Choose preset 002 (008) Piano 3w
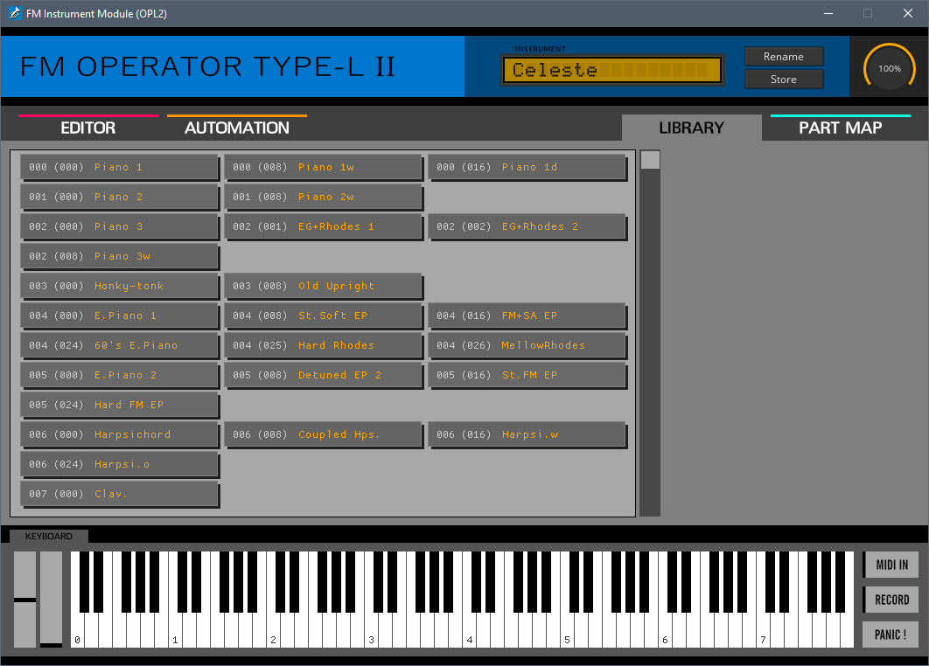Screen dimensions: 929x666 (x=120, y=256)
